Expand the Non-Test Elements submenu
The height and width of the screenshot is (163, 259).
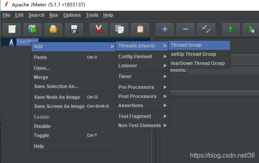pos(142,126)
